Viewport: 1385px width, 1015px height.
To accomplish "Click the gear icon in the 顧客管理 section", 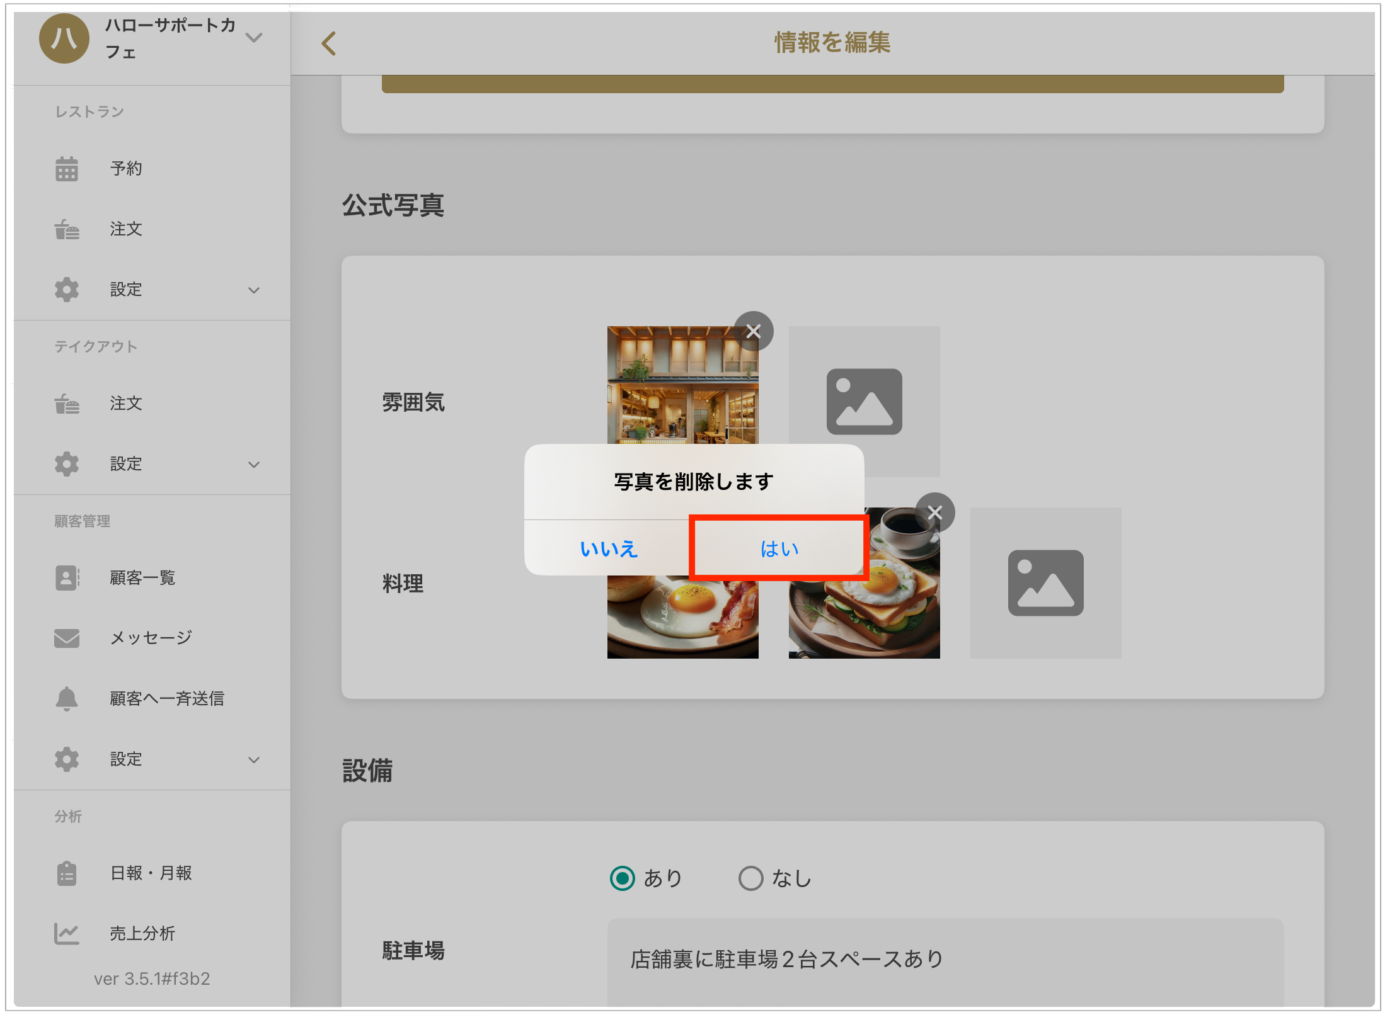I will (x=67, y=759).
